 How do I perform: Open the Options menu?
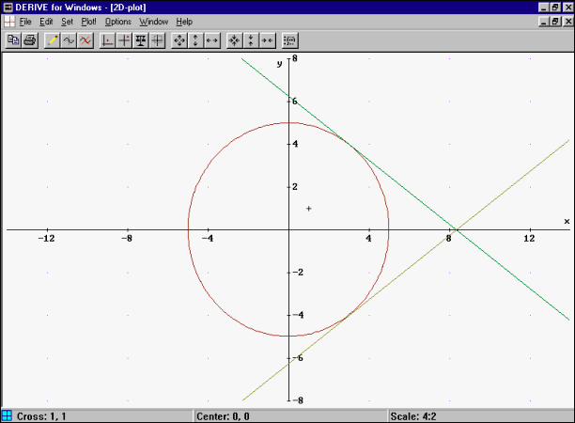coord(118,22)
